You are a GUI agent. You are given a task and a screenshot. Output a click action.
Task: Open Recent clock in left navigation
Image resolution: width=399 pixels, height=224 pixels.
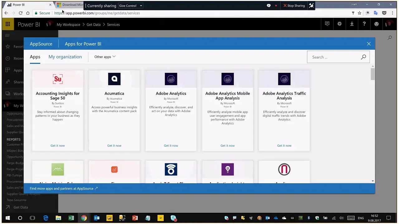coord(8,58)
